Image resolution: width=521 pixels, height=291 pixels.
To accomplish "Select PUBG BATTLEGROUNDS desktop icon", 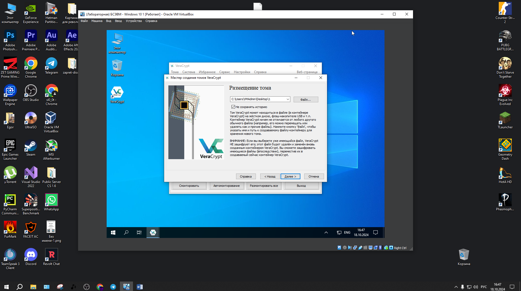I will (x=505, y=40).
